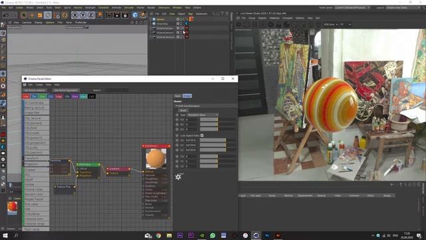This screenshot has height=240, width=426.
Task: Select the Live Selection tool icon
Action: coord(24,15)
